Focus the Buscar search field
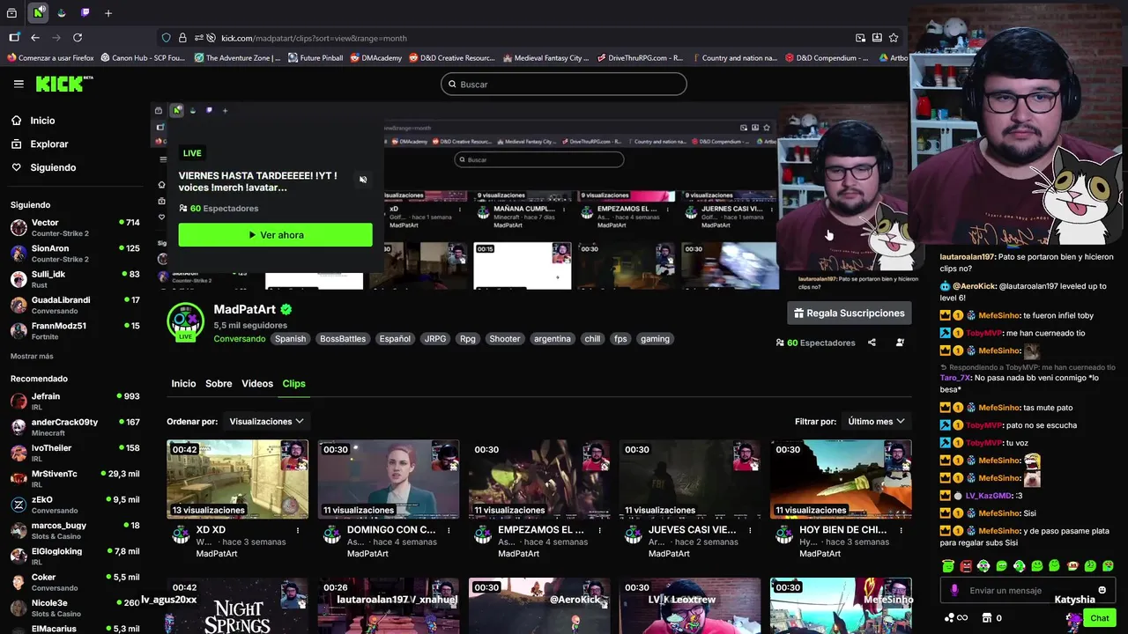1128x634 pixels. 564,85
